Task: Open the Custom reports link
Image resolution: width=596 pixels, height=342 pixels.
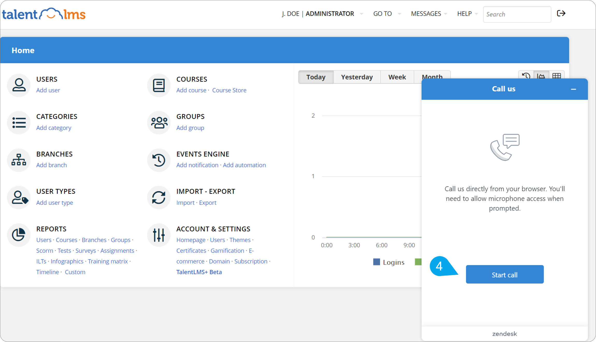Action: [75, 272]
